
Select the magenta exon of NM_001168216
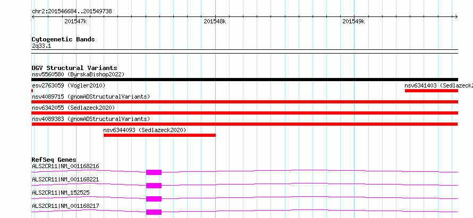coord(154,172)
